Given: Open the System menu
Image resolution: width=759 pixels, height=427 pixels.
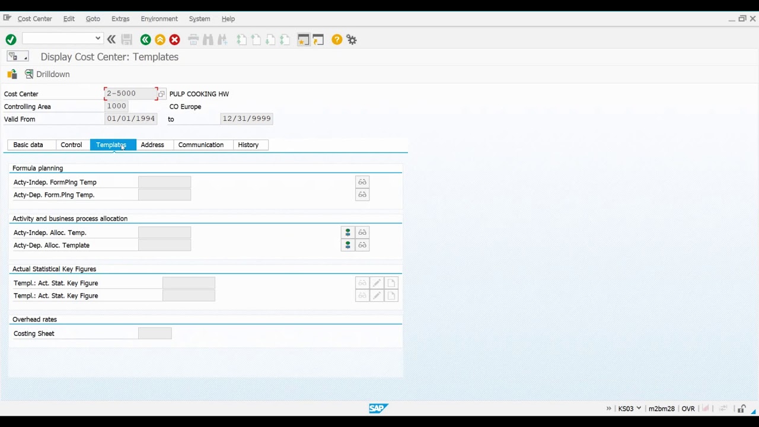Looking at the screenshot, I should click(199, 19).
